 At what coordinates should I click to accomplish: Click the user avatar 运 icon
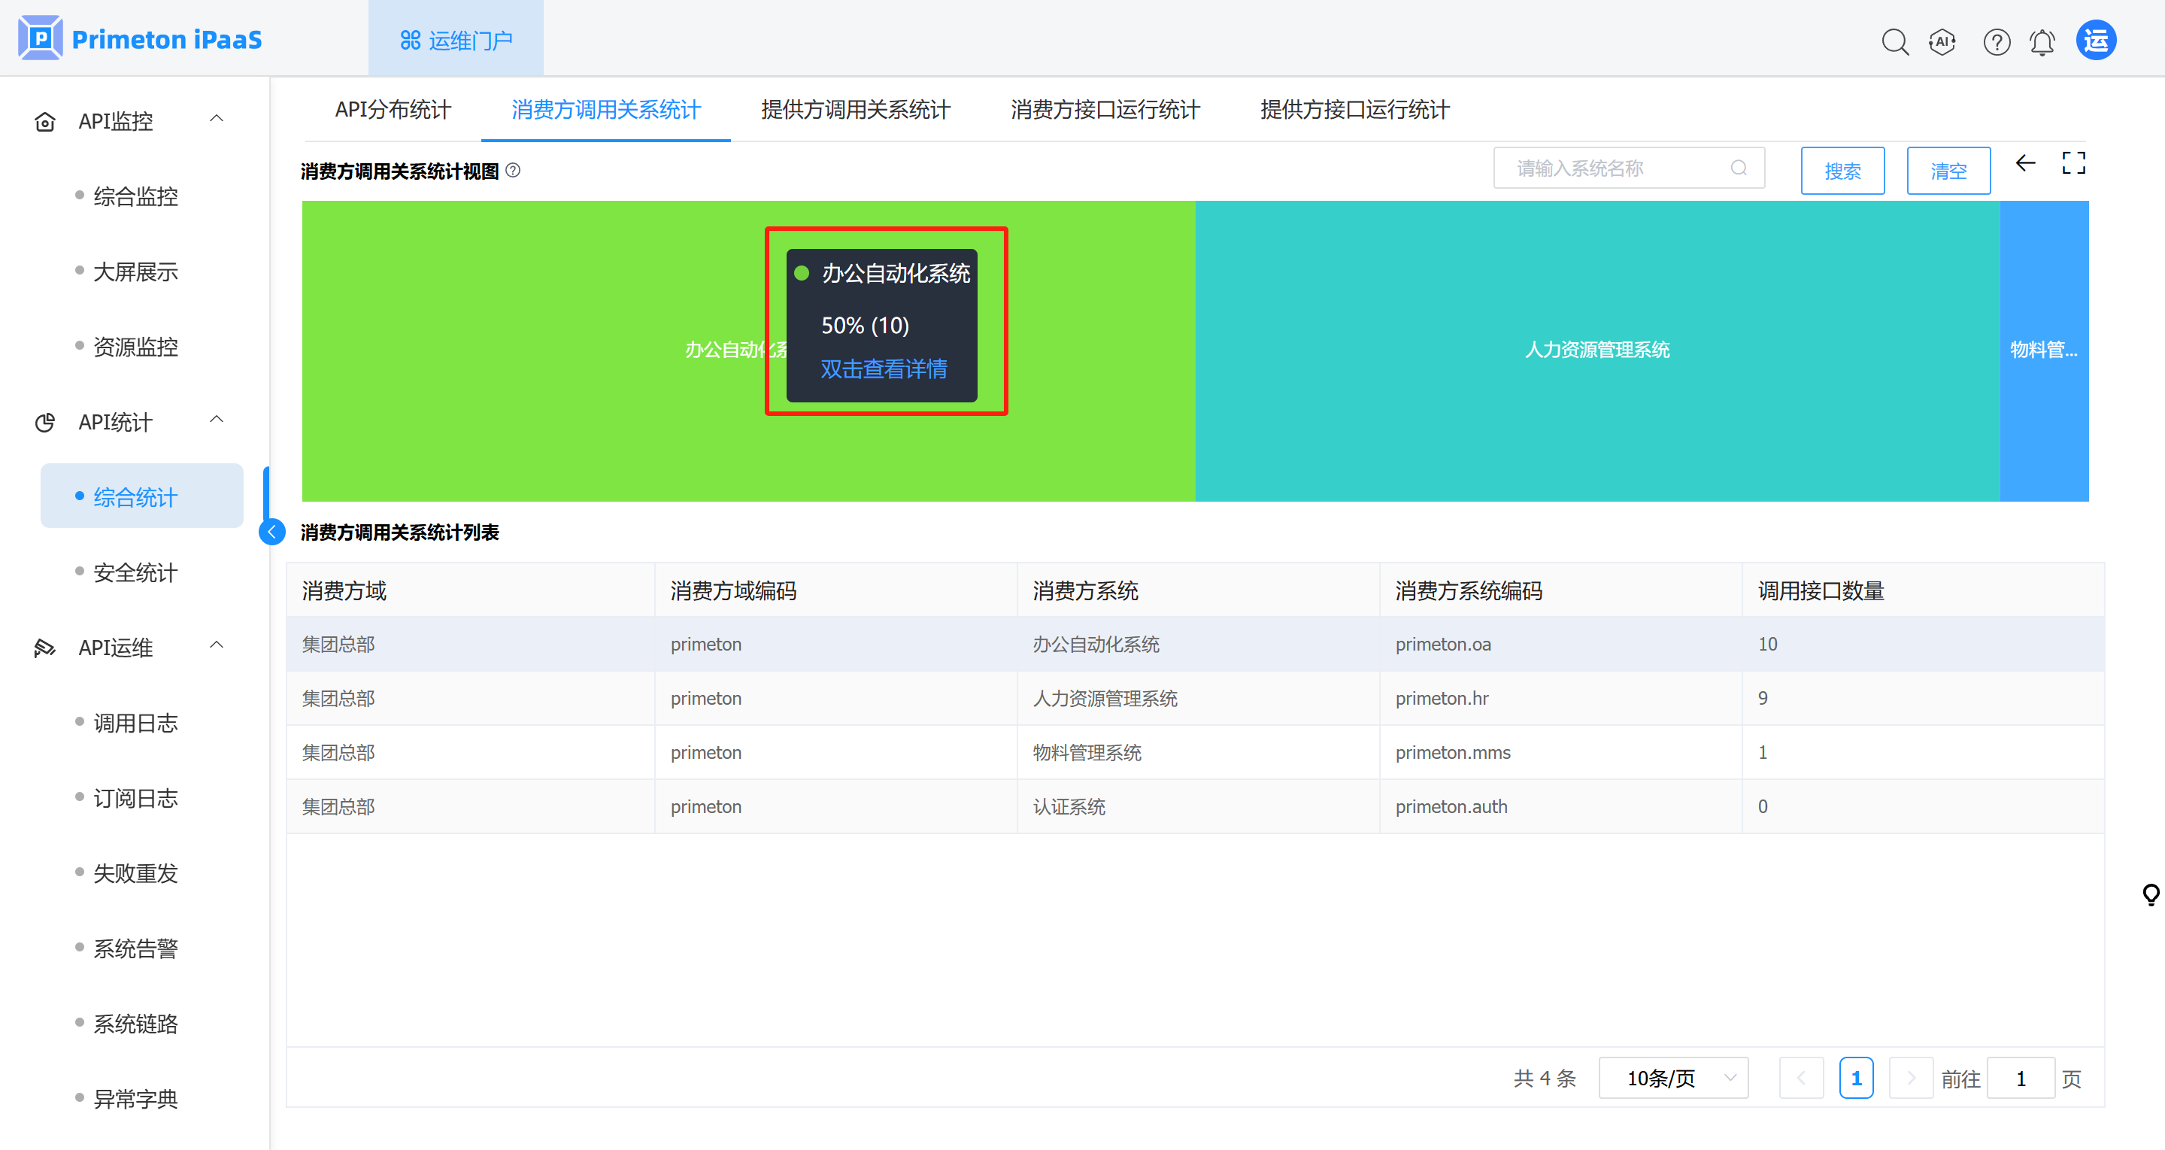tap(2096, 41)
